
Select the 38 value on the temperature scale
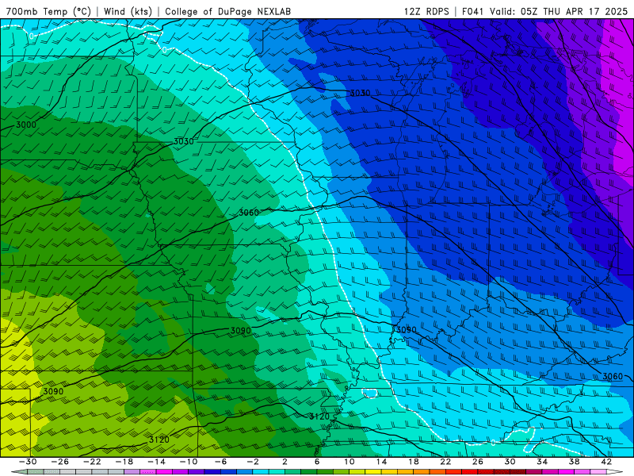coord(574,462)
